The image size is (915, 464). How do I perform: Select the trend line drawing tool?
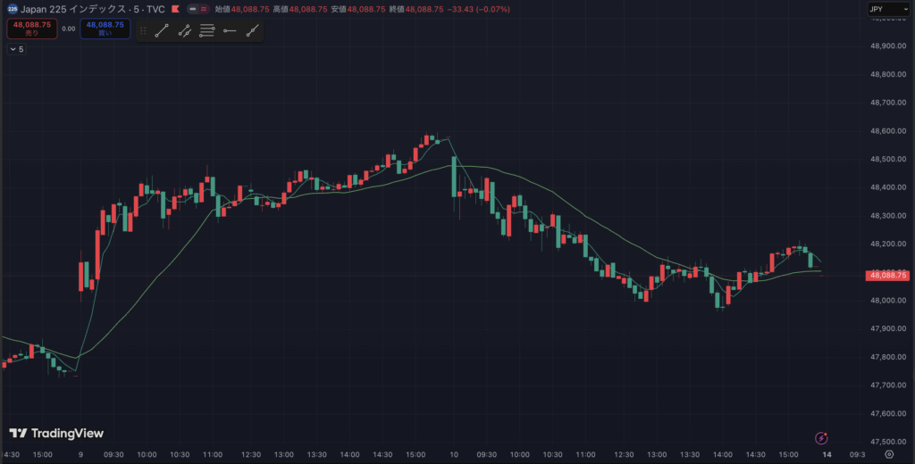162,30
